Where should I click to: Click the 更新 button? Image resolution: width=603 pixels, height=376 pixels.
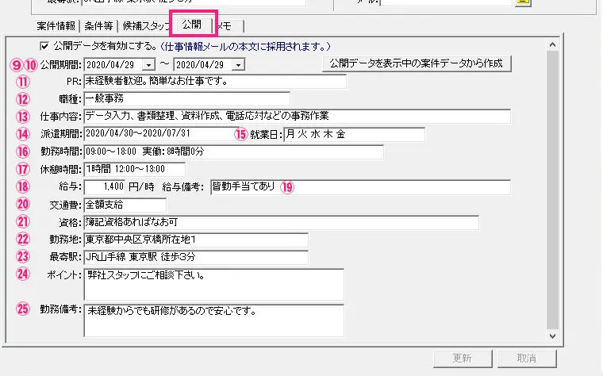[463, 359]
